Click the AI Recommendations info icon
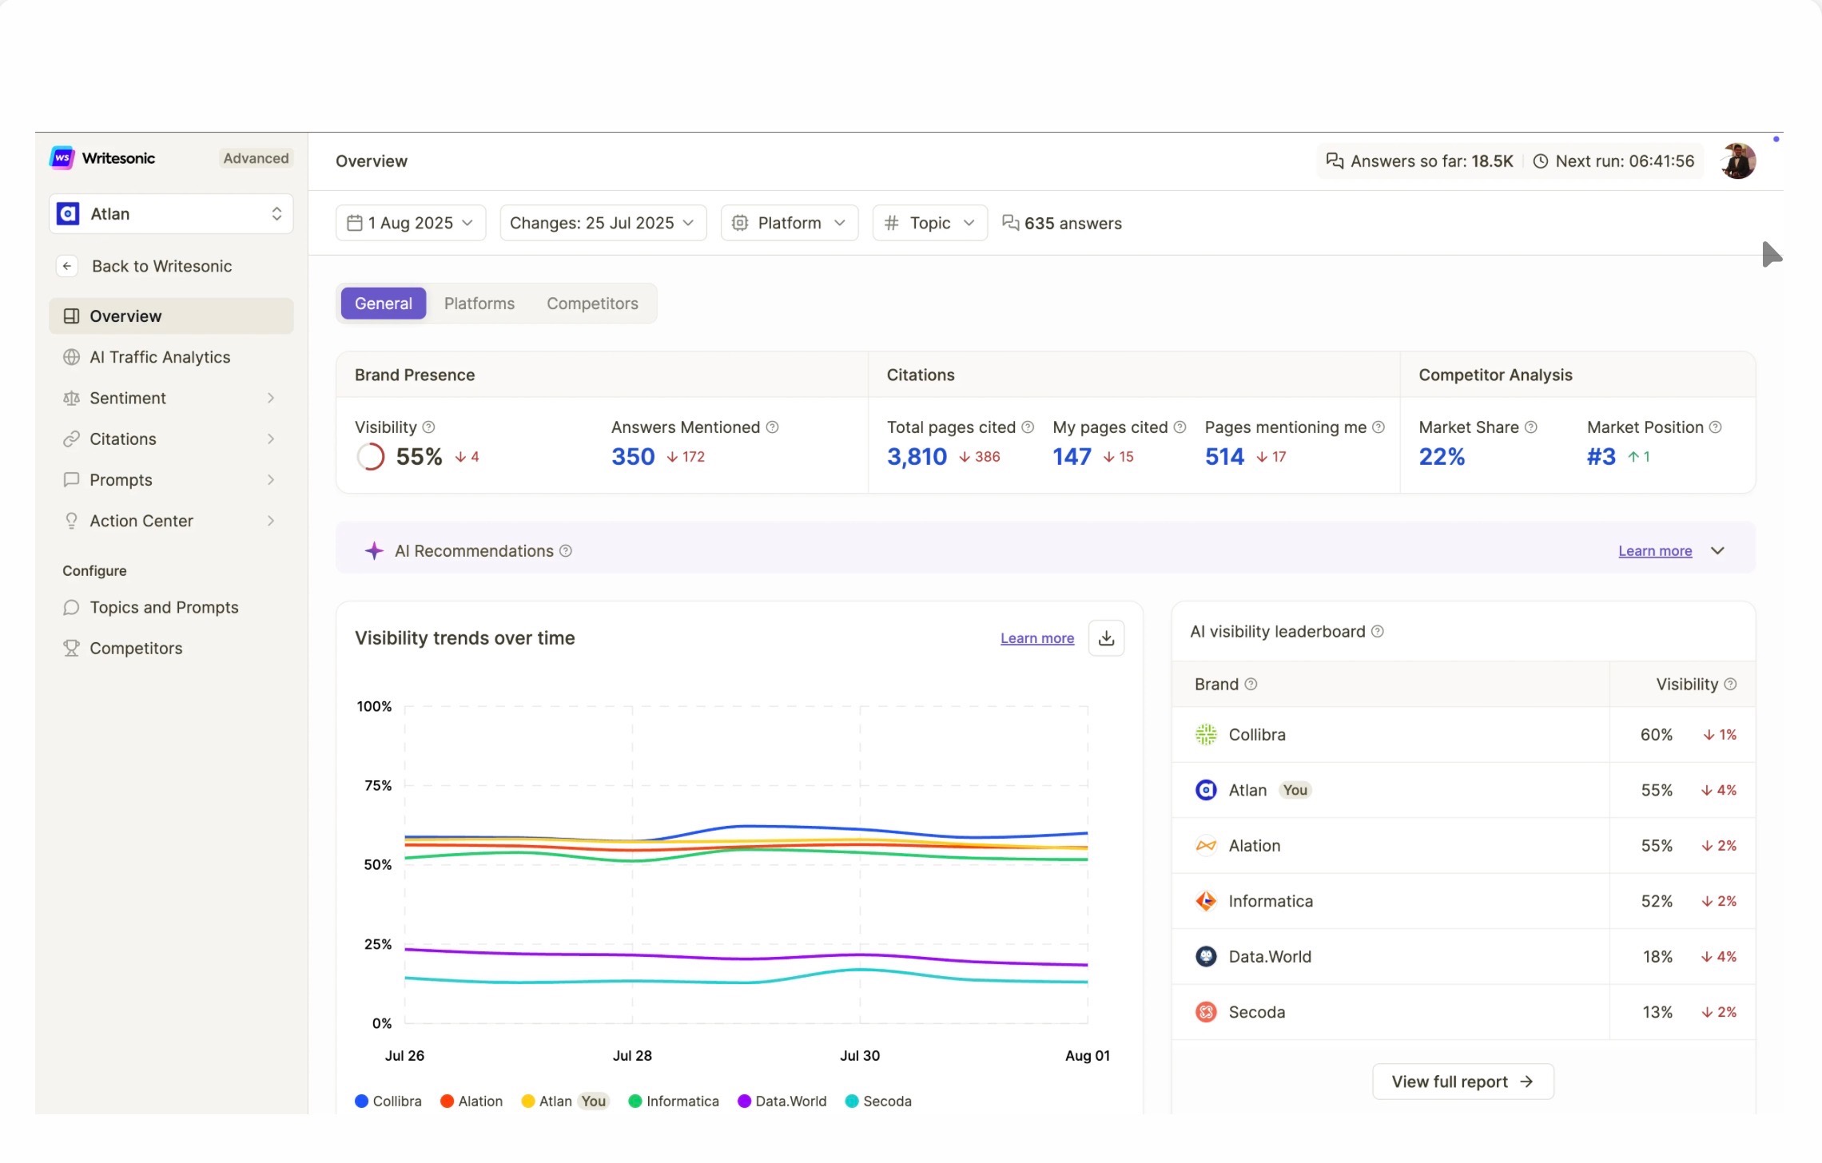Image resolution: width=1822 pixels, height=1163 pixels. click(566, 551)
